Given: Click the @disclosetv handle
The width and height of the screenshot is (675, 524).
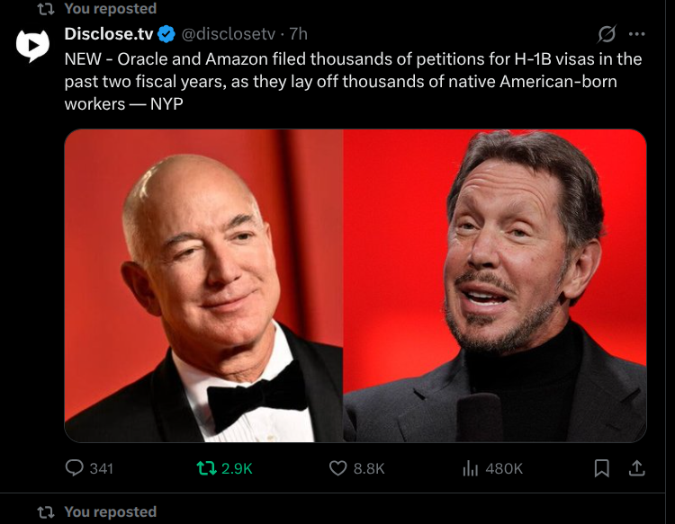Looking at the screenshot, I should (229, 34).
